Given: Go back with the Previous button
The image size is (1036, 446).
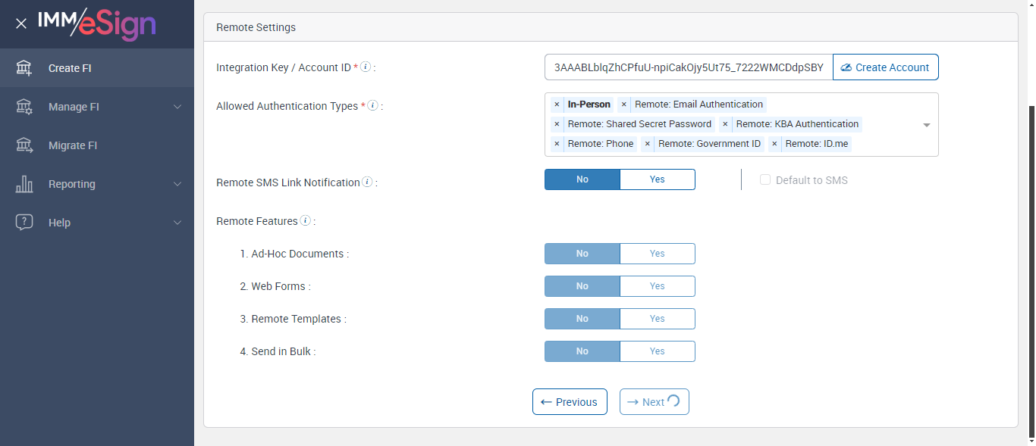Looking at the screenshot, I should 570,402.
